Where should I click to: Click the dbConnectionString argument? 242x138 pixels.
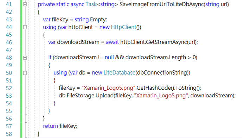pyautogui.click(x=162, y=73)
